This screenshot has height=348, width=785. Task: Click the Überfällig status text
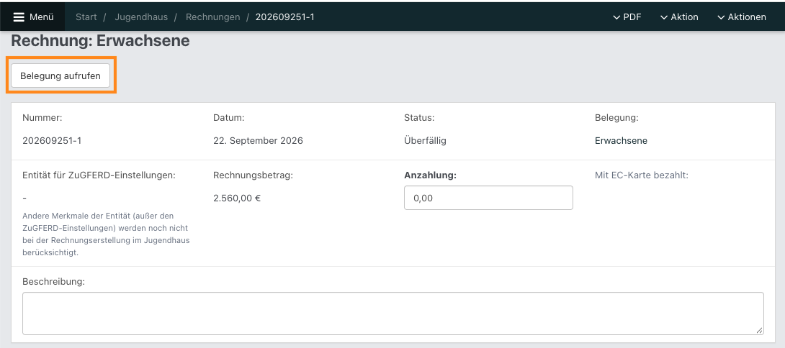(x=425, y=141)
